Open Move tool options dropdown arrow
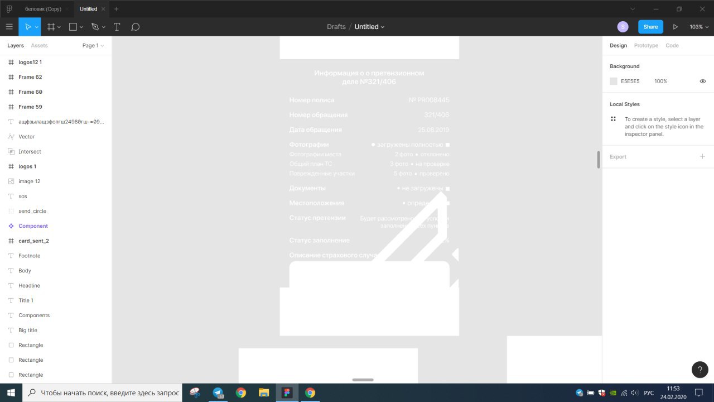Image resolution: width=714 pixels, height=402 pixels. click(x=37, y=27)
